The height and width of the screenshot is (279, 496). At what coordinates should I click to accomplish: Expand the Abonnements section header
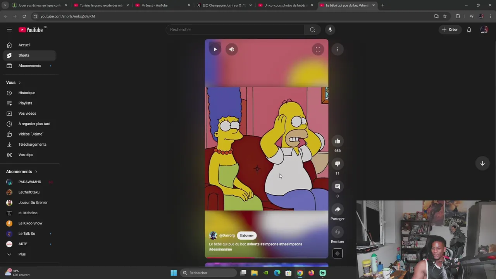tap(22, 172)
